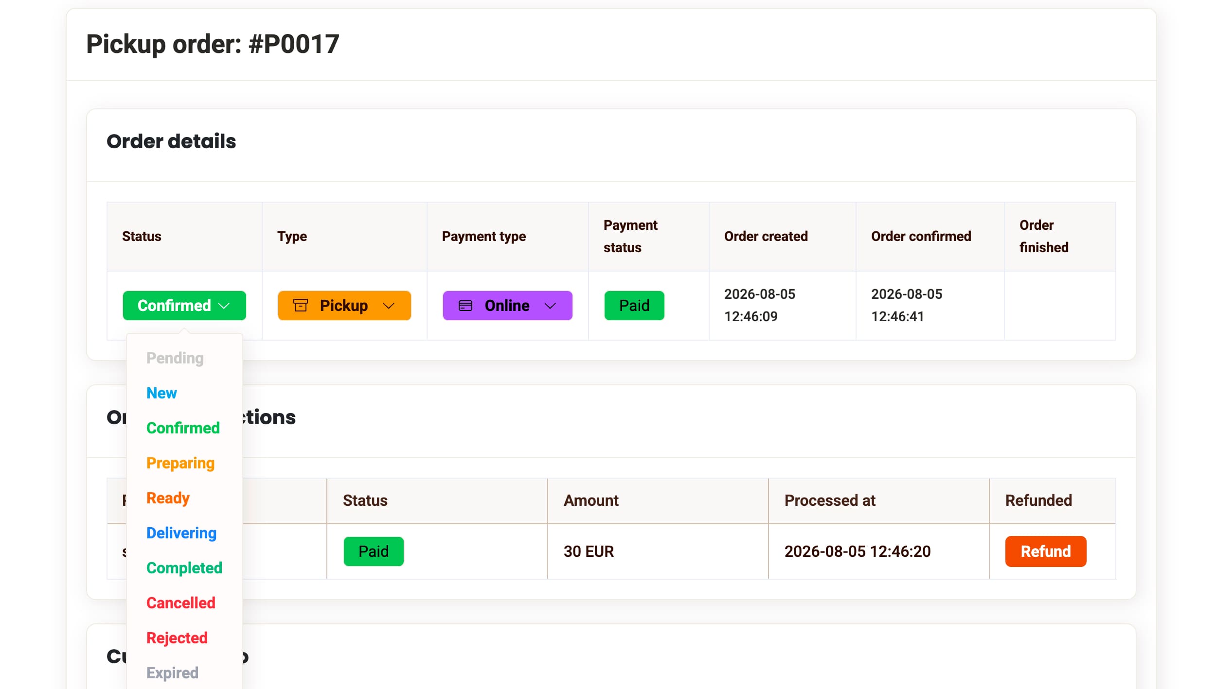Click the Paid badge in the transactions table

pos(374,551)
